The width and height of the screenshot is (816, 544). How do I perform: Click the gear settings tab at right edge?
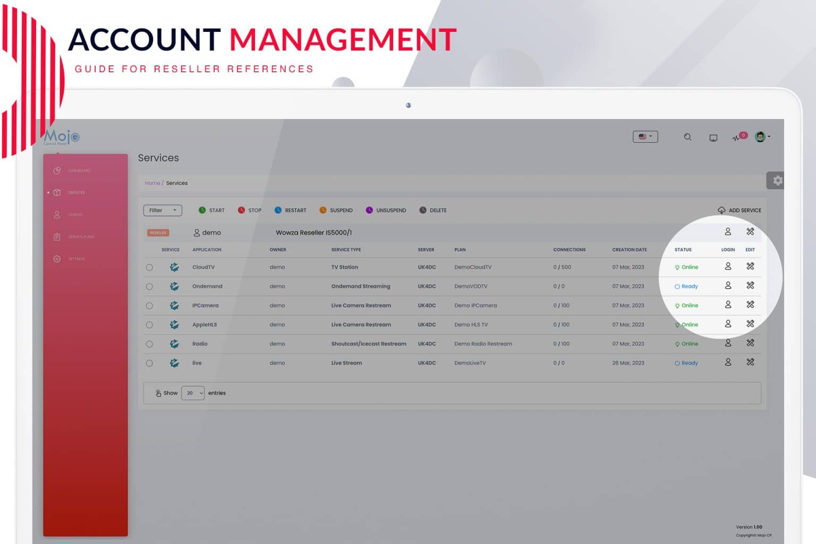tap(776, 180)
